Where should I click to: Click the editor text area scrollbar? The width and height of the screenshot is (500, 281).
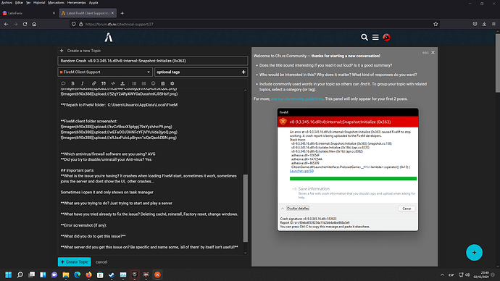point(245,208)
